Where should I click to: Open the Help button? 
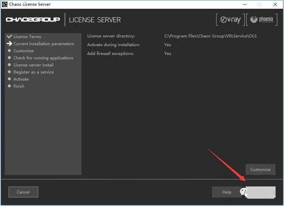pos(227,192)
